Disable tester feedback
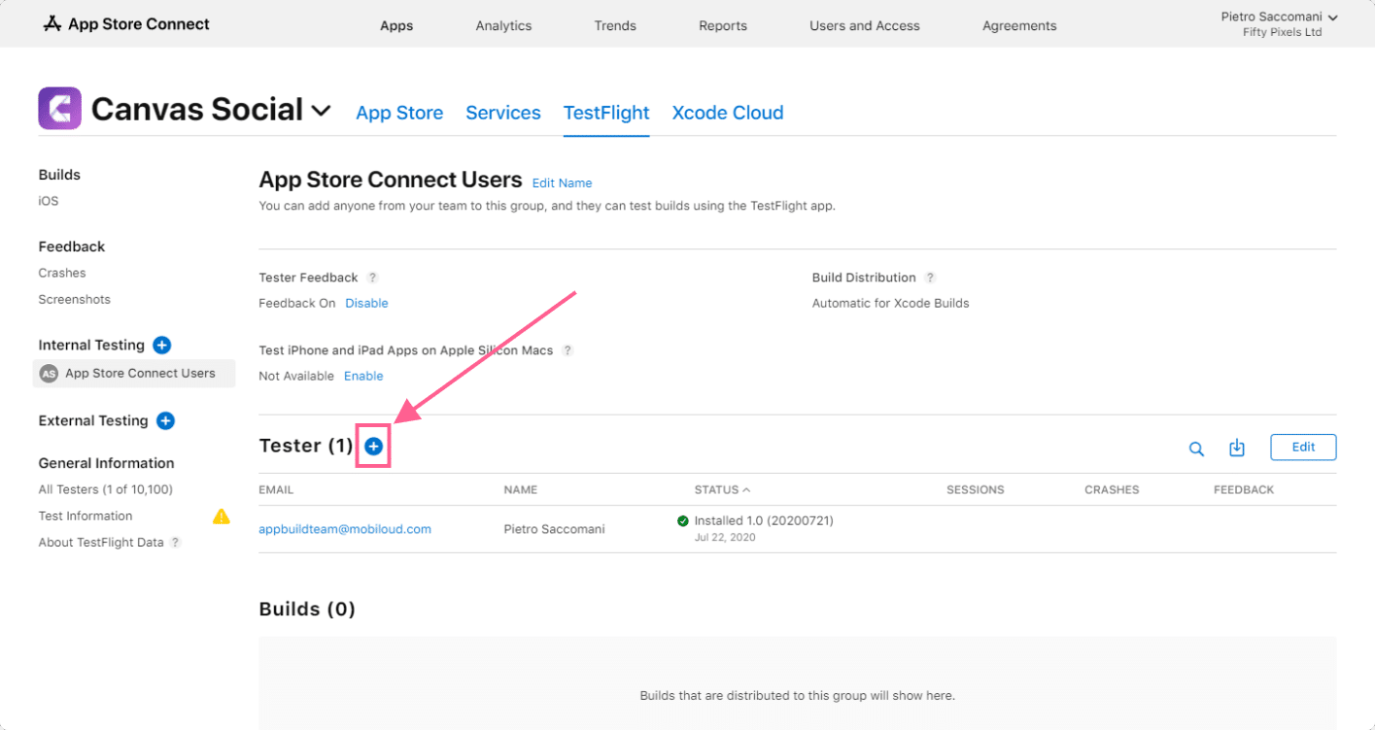This screenshot has width=1375, height=730. pyautogui.click(x=366, y=303)
